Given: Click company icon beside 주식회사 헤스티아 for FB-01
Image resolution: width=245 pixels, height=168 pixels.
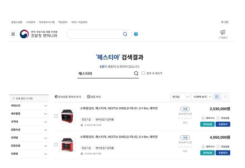Looking at the screenshot, I should coord(82,125).
